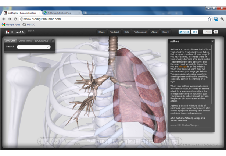Viewport: 226px width, 156px height.
Task: Click the 'Asthma' panel title
Action: pos(175,42)
